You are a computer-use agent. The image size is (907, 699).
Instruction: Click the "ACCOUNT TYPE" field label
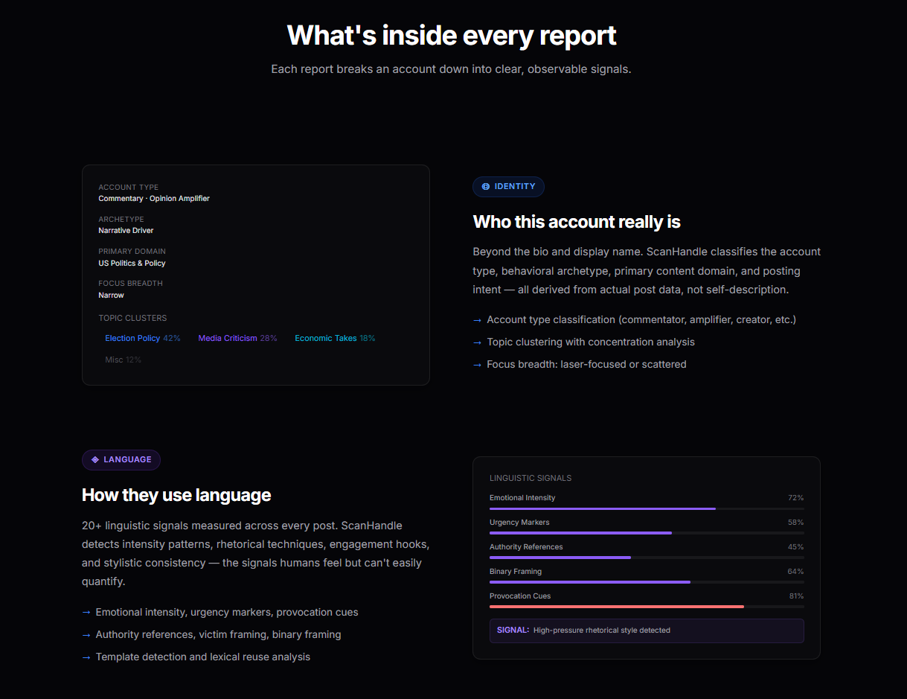[129, 188]
